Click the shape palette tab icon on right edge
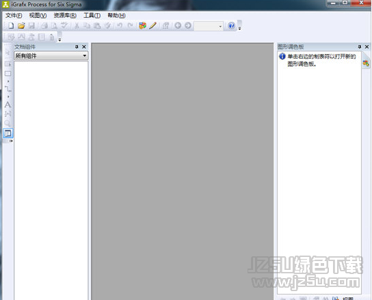 [366, 64]
